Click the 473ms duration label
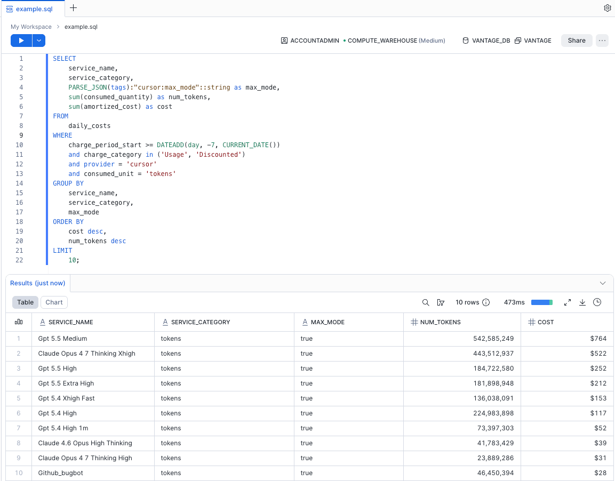This screenshot has width=615, height=481. [x=514, y=302]
